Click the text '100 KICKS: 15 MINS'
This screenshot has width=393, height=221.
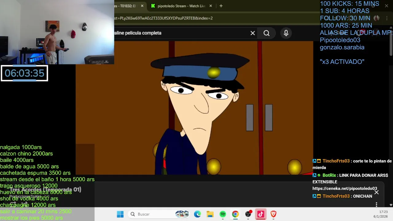coord(349,4)
